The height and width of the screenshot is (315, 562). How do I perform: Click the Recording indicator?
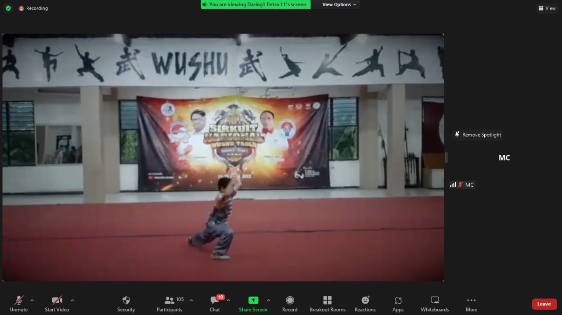point(33,8)
